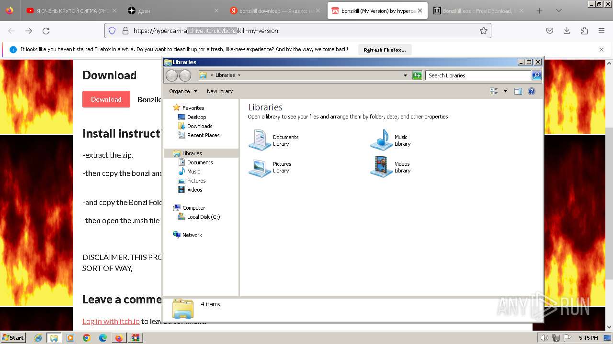Select Pictures under Libraries in sidebar

pos(196,181)
